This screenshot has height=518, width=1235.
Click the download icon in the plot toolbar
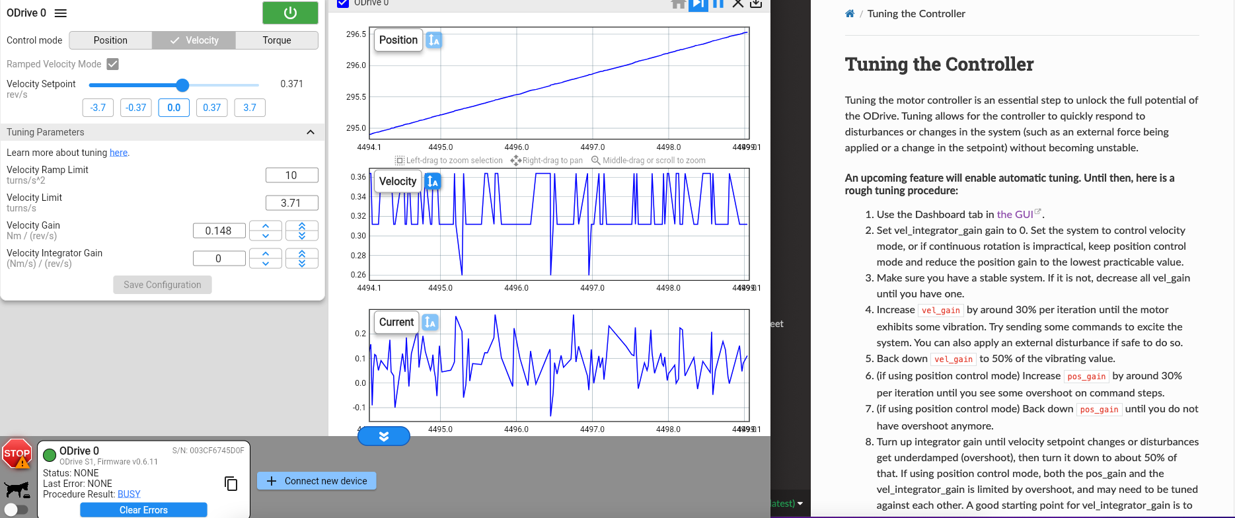(756, 4)
